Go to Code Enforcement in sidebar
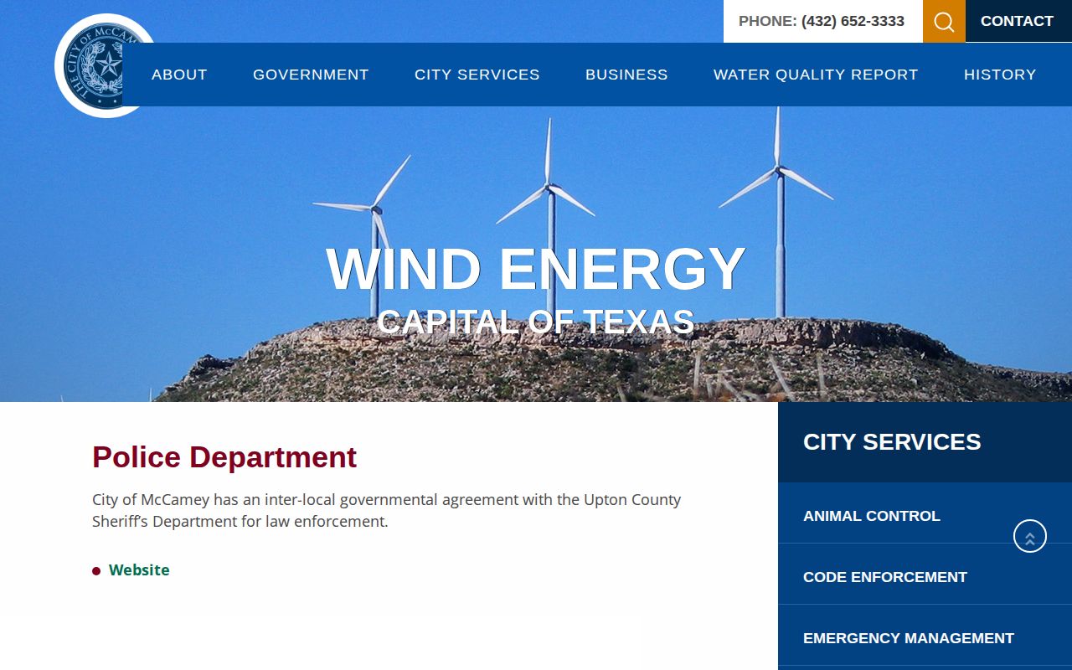The image size is (1072, 670). [925, 577]
